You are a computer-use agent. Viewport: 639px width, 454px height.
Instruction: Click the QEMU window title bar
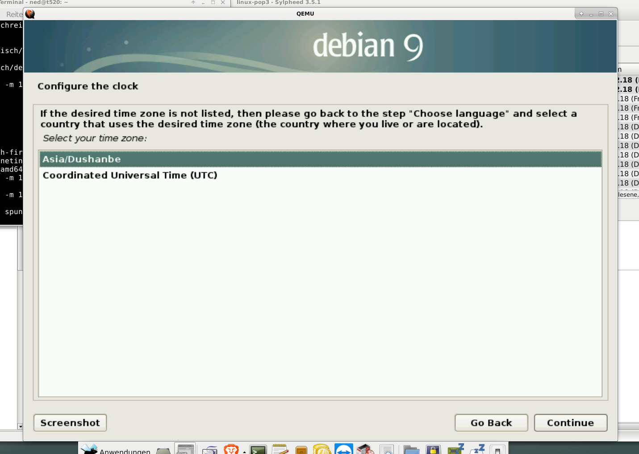(305, 14)
